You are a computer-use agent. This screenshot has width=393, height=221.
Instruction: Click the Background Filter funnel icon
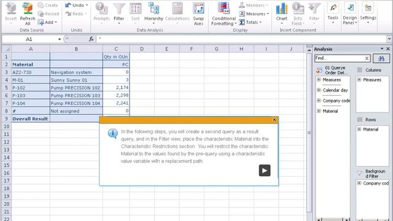pos(360,173)
